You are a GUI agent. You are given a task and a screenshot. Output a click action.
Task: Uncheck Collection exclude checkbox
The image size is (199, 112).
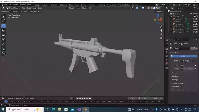point(191,14)
